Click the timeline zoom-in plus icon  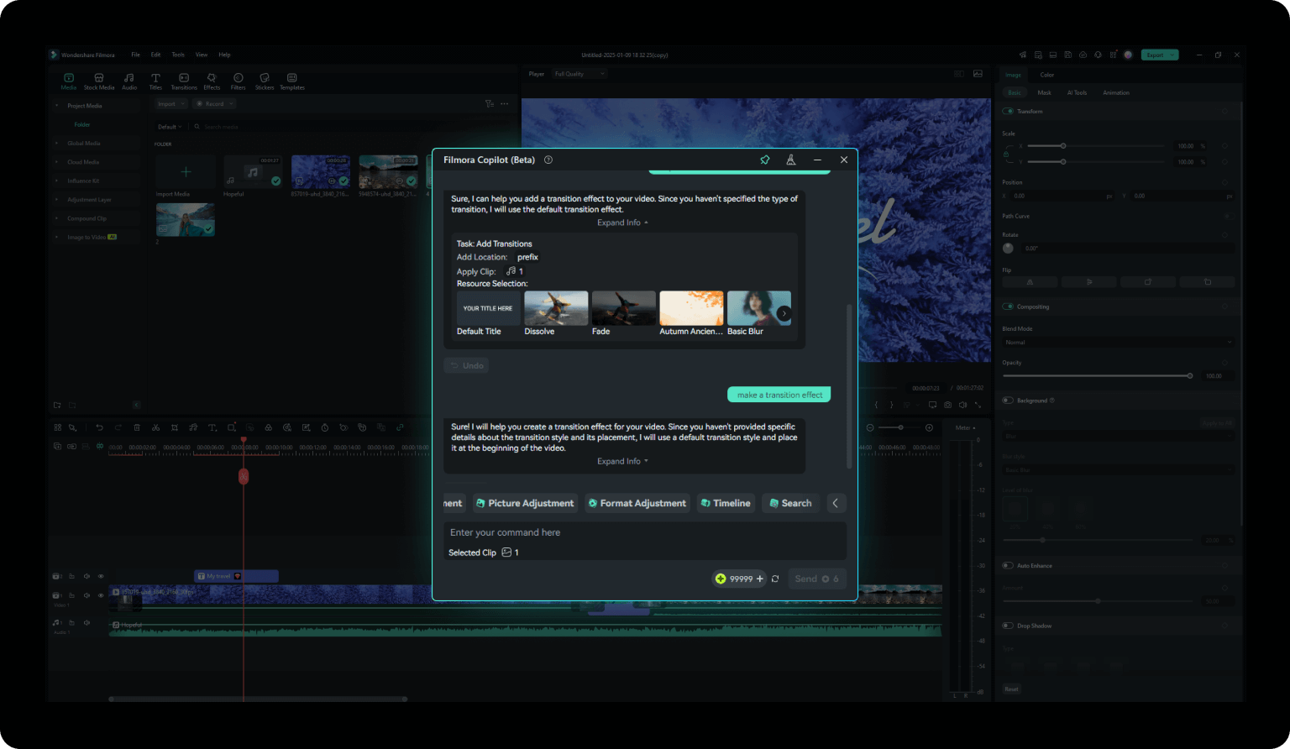pos(929,427)
